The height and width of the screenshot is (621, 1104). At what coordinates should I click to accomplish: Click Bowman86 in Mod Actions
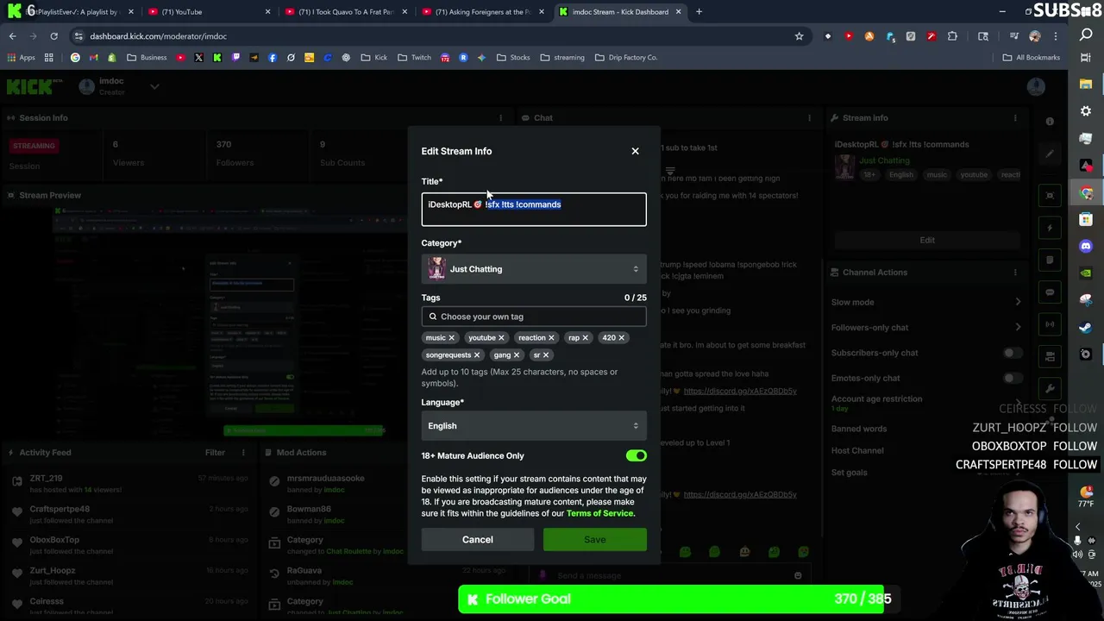pos(309,509)
